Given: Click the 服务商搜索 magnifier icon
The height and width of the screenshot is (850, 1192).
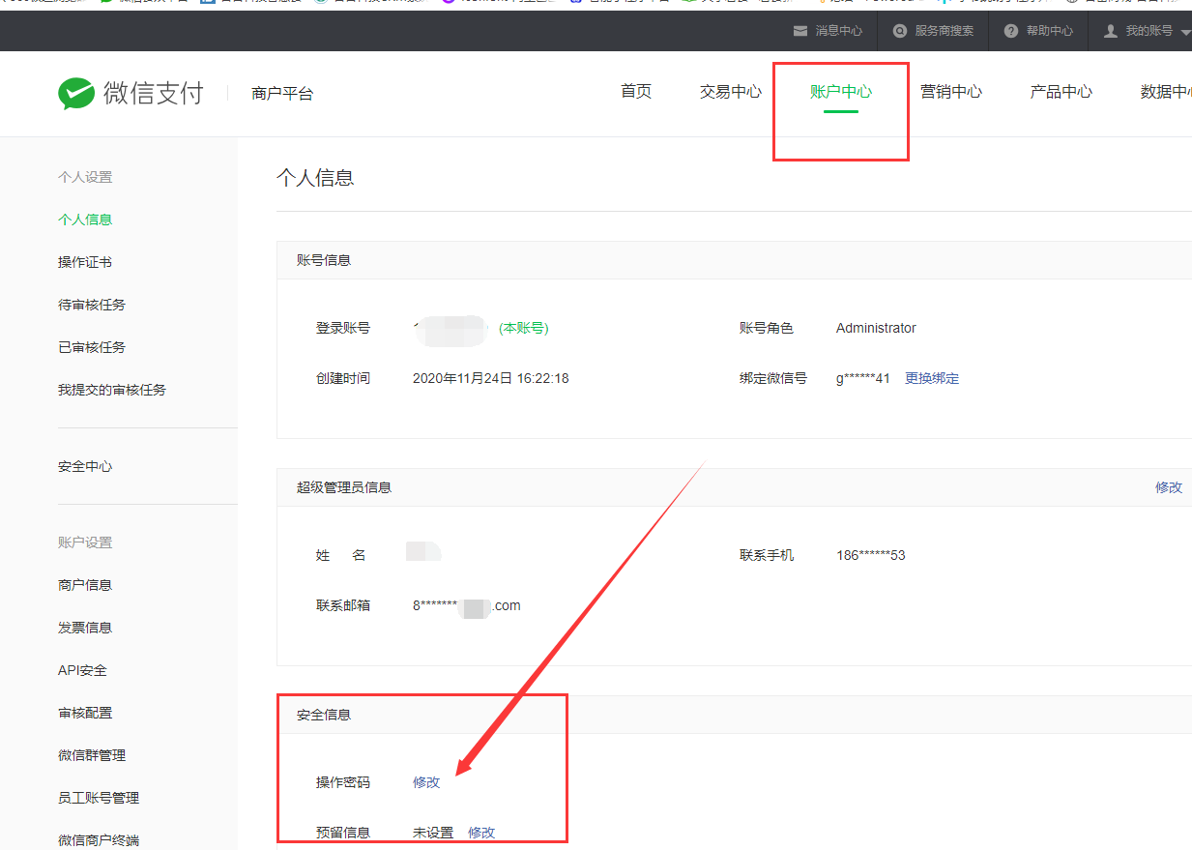Looking at the screenshot, I should click(900, 31).
